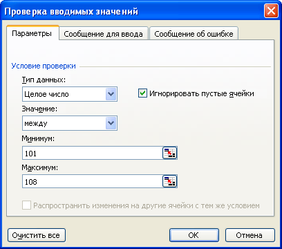Open the Сообщение об ошибке tab
The width and height of the screenshot is (282, 249).
click(194, 34)
